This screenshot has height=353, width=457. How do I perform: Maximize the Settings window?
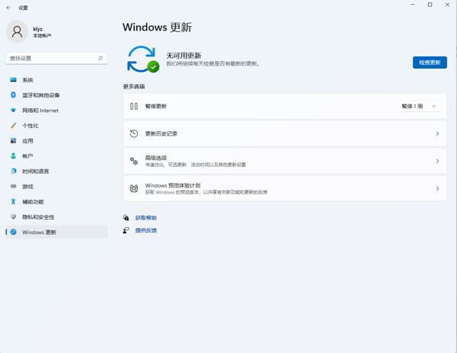430,5
